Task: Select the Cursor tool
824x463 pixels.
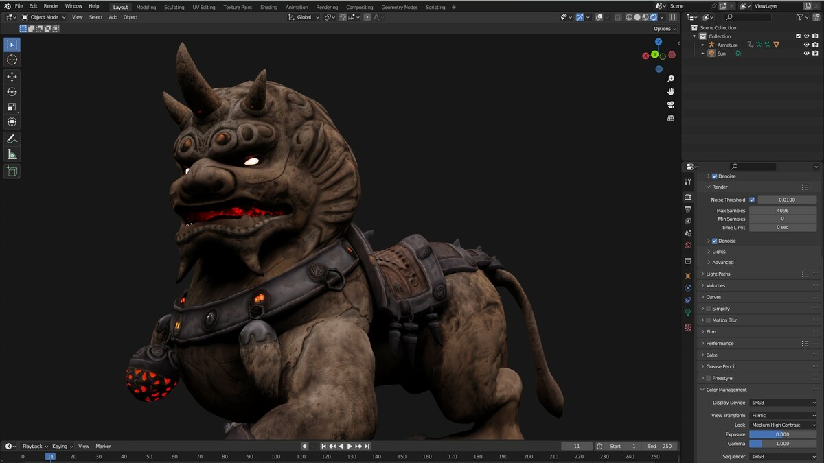Action: tap(12, 60)
